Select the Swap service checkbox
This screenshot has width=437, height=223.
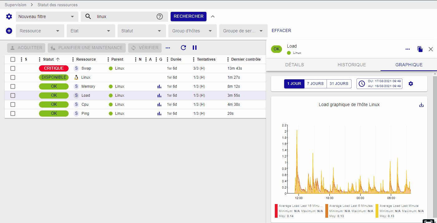[x=13, y=68]
